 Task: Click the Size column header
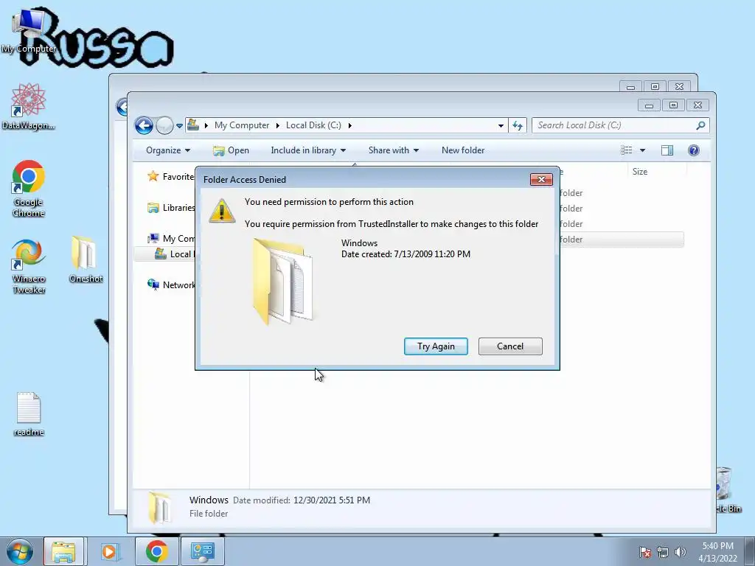640,171
